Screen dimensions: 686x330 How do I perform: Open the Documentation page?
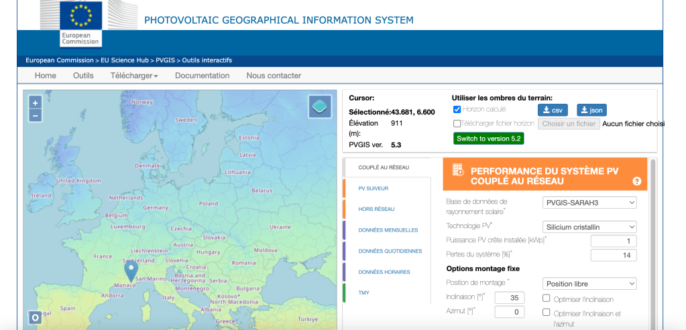click(202, 76)
